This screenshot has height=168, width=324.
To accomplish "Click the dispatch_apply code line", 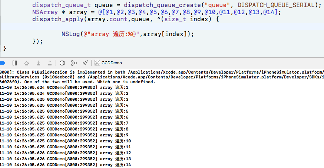I will (x=125, y=19).
